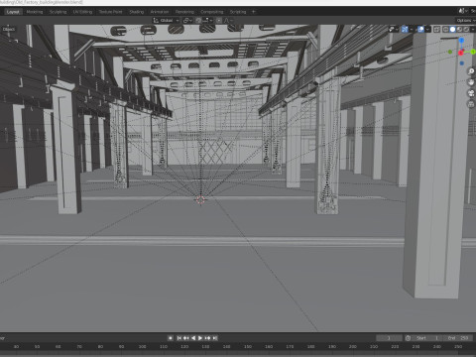Toggle preview range clock icon

(408, 338)
